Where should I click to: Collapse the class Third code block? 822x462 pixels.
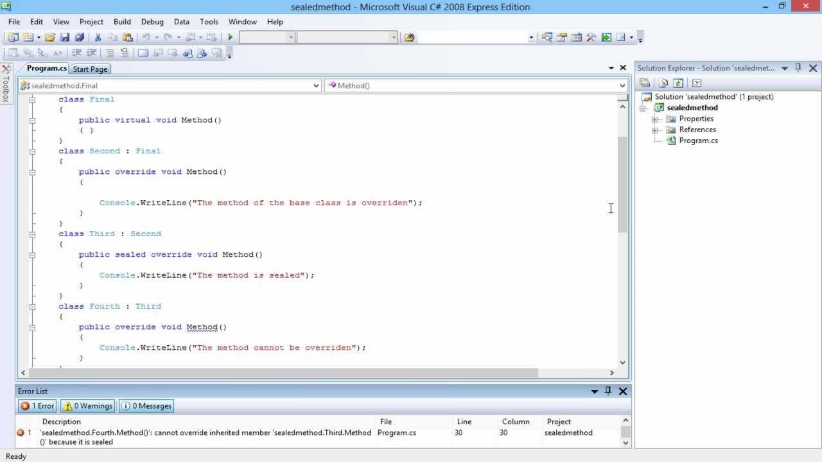[32, 234]
